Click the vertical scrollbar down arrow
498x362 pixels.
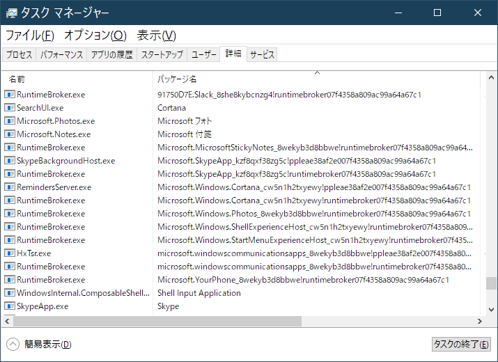491,310
